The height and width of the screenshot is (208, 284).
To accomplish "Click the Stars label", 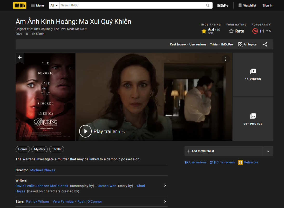I will click(x=19, y=201).
